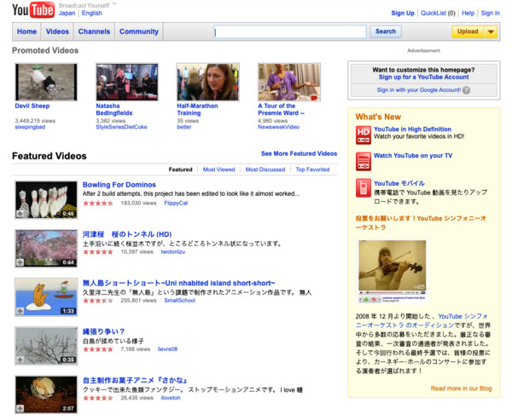The image size is (512, 420).
Task: Click the plus icon on the 2:07 video thumbnail
Action: pyautogui.click(x=20, y=407)
